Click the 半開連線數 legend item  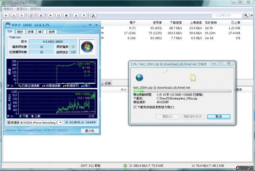(51, 86)
